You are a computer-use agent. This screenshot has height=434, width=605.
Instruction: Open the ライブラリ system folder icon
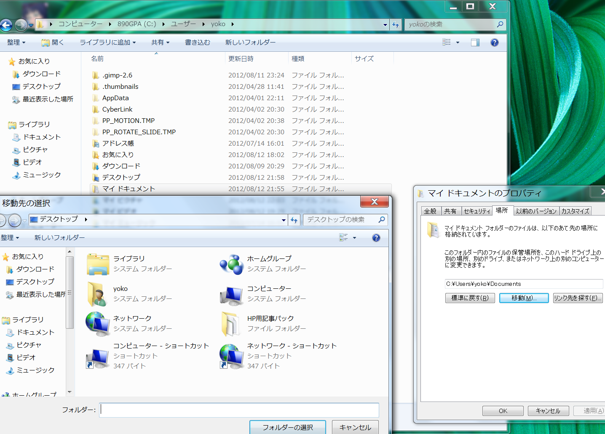(x=98, y=264)
